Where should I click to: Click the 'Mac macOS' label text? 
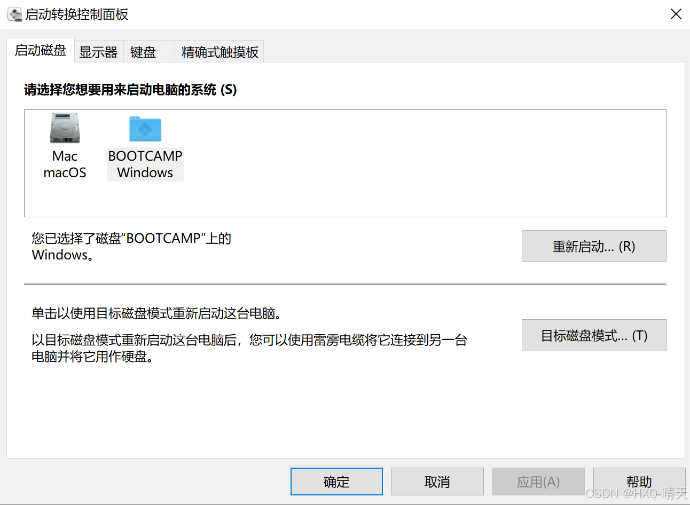(65, 164)
